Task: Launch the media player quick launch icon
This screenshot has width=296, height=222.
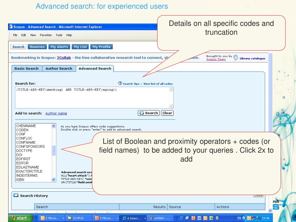Action: (217, 218)
